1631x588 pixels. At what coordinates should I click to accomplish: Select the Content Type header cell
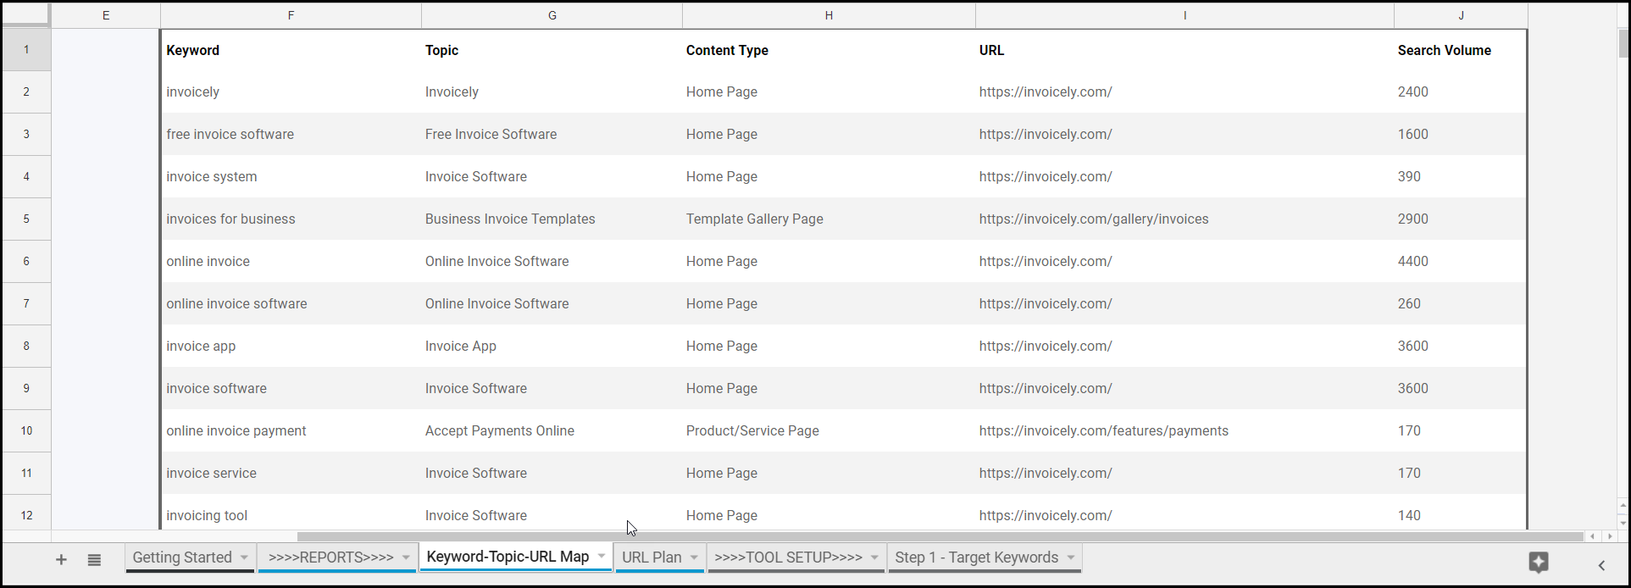coord(829,50)
